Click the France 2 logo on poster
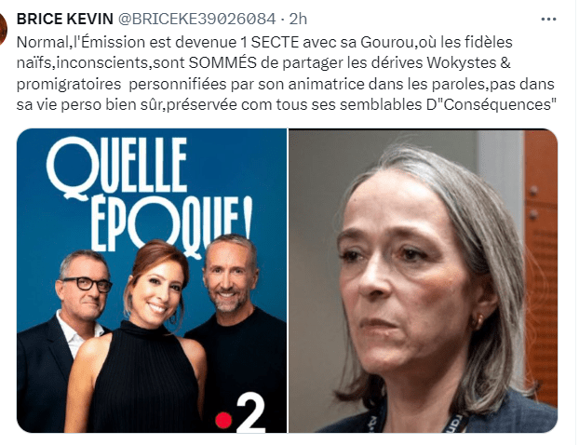 pyautogui.click(x=240, y=412)
